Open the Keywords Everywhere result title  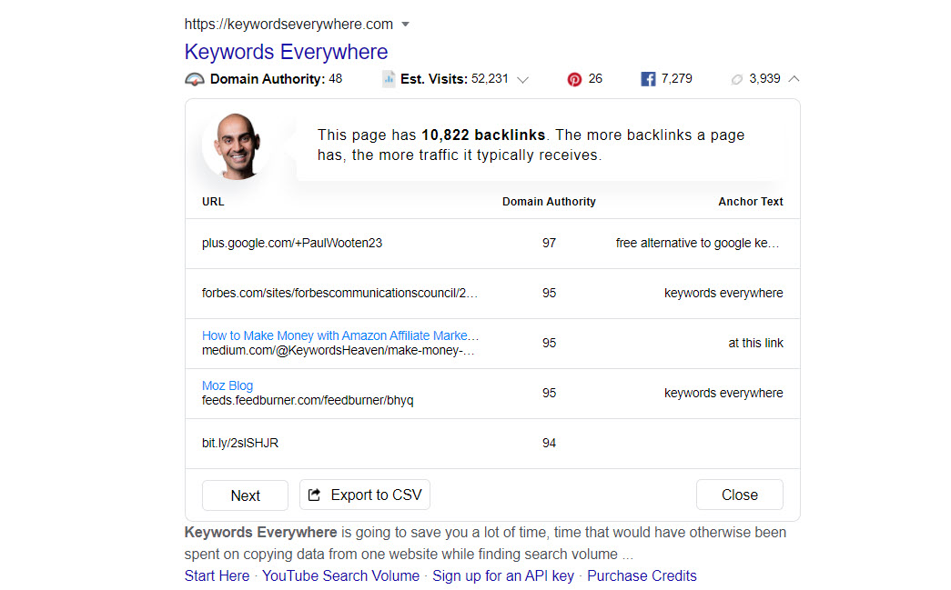point(286,52)
